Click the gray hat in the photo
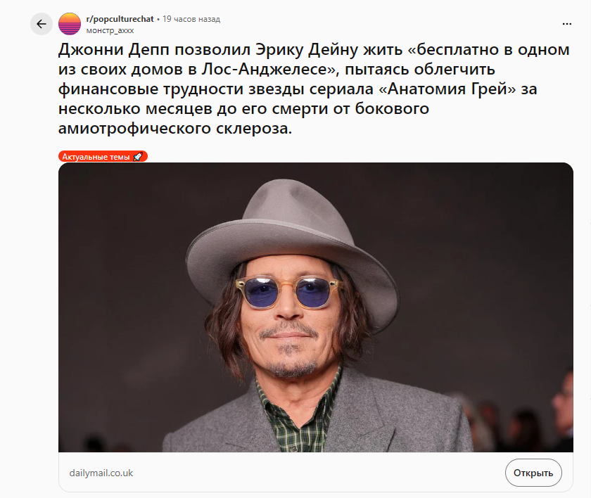591x498 pixels. [x=292, y=234]
